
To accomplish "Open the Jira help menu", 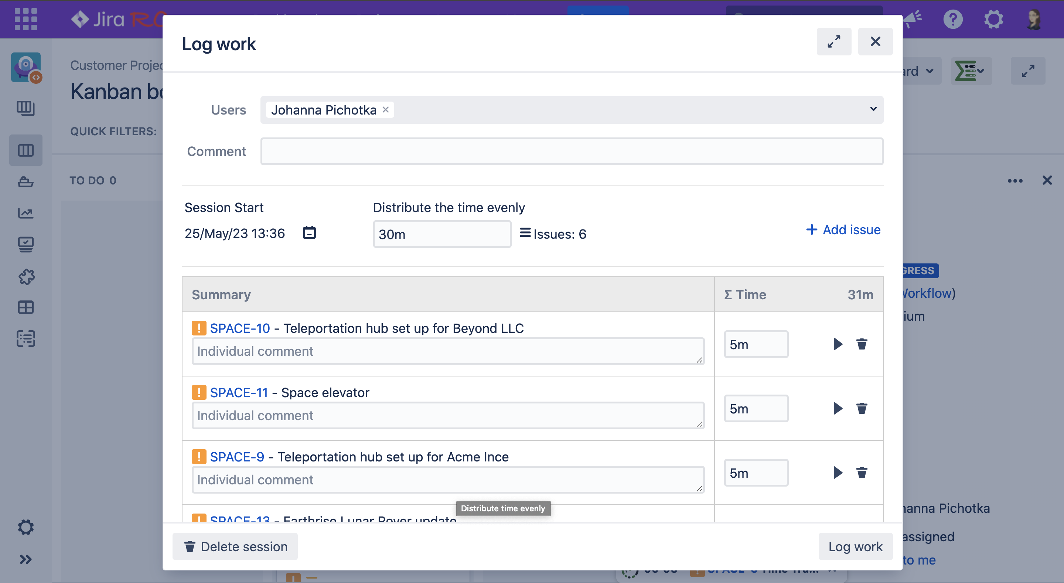I will click(953, 19).
